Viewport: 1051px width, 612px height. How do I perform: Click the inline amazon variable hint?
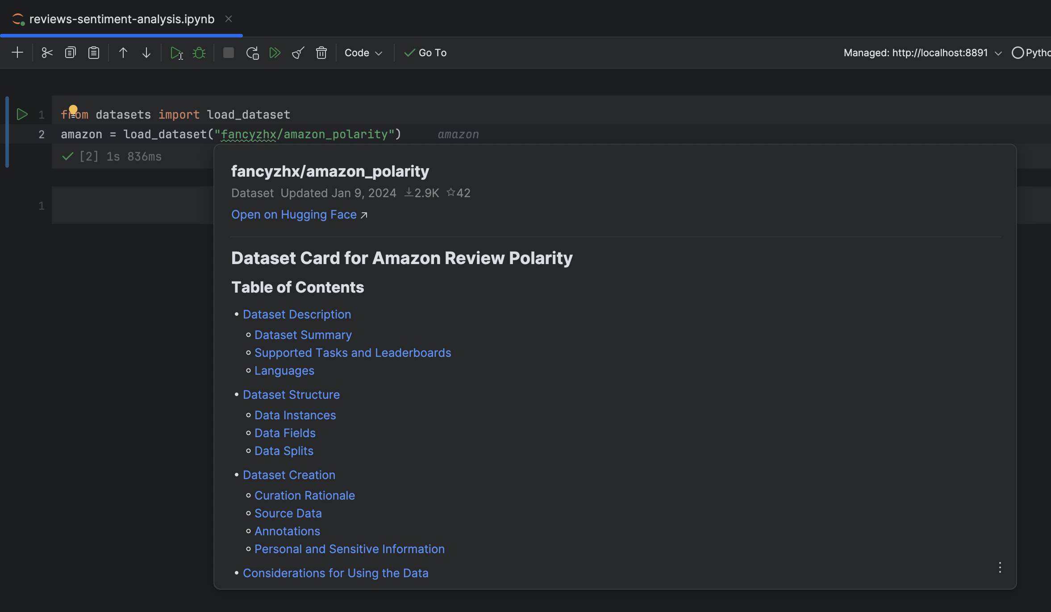pyautogui.click(x=458, y=134)
